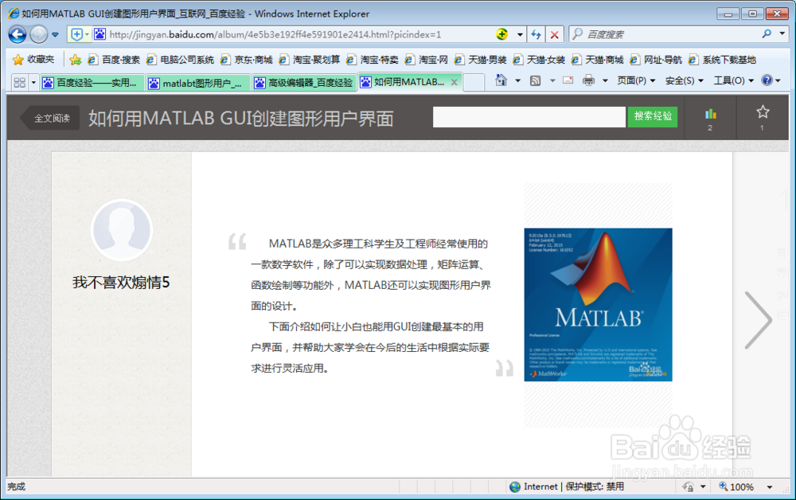Click the read mail icon
Image resolution: width=796 pixels, height=500 pixels.
point(568,80)
